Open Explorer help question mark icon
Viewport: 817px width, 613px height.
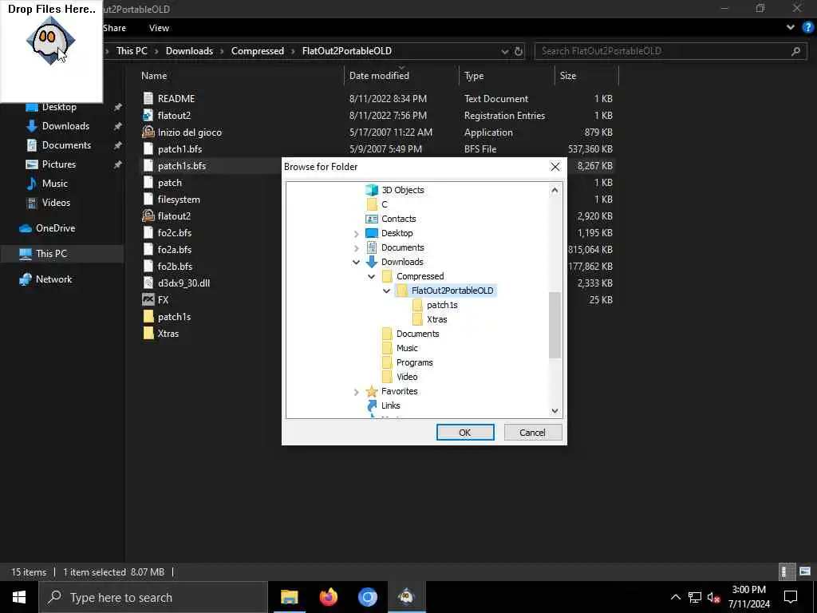807,28
